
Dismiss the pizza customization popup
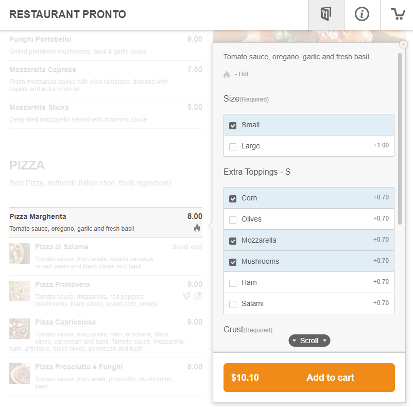pos(403,44)
